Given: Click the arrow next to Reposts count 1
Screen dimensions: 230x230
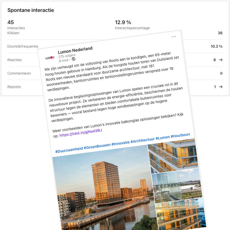Looking at the screenshot, I should coord(221,87).
